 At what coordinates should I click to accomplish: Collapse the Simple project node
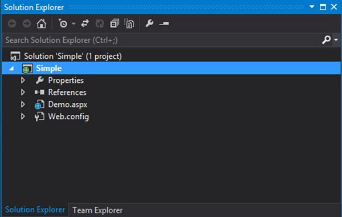(x=11, y=69)
